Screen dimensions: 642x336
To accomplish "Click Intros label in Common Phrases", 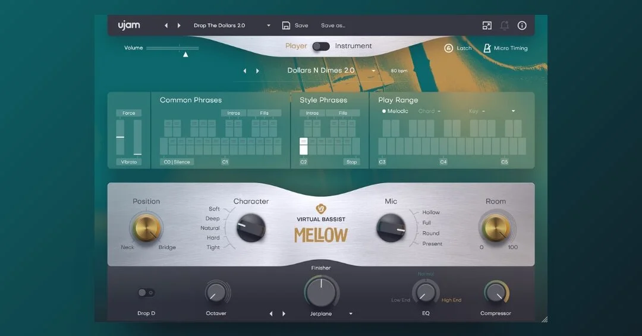I will coord(234,113).
